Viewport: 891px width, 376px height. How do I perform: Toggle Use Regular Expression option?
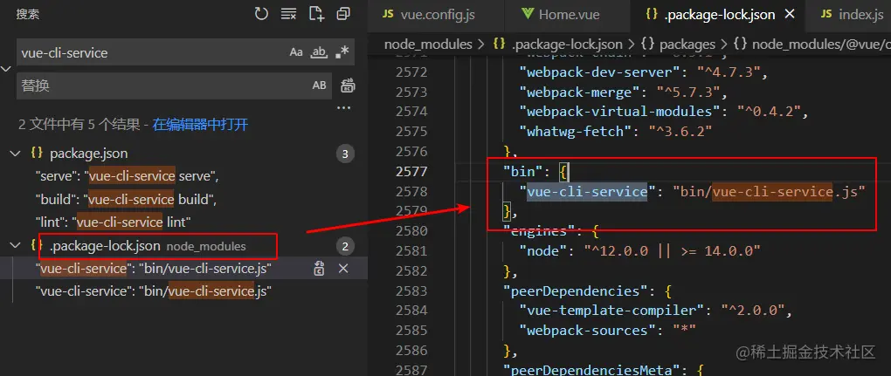coord(342,52)
